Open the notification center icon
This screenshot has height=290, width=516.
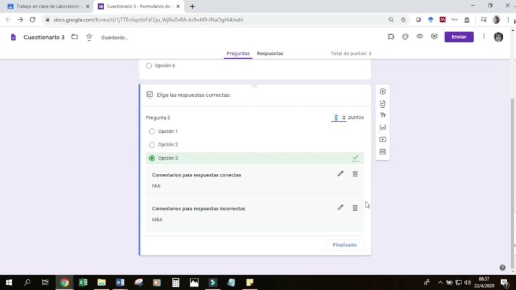504,283
